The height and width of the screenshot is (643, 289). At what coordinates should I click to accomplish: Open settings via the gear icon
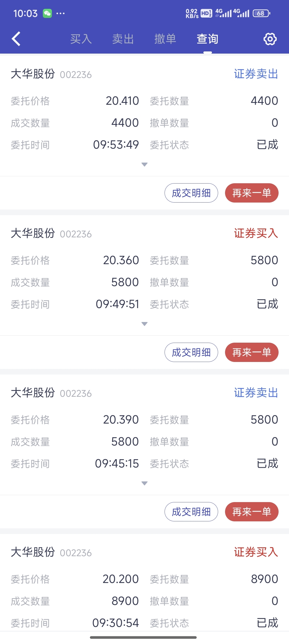(270, 39)
